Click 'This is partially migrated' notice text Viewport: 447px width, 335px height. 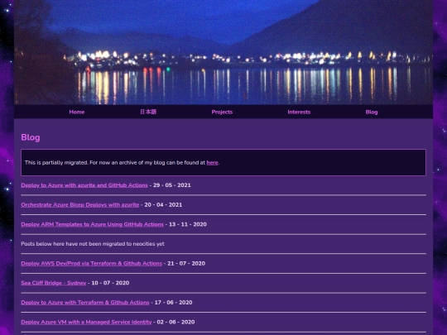pyautogui.click(x=122, y=163)
